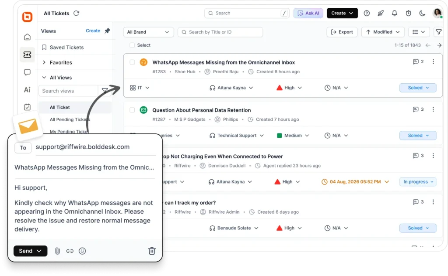Change the In progress status dropdown
The image size is (448, 276).
[x=418, y=182]
